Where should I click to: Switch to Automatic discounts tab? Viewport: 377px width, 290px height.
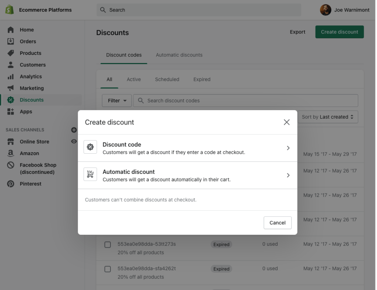click(179, 55)
